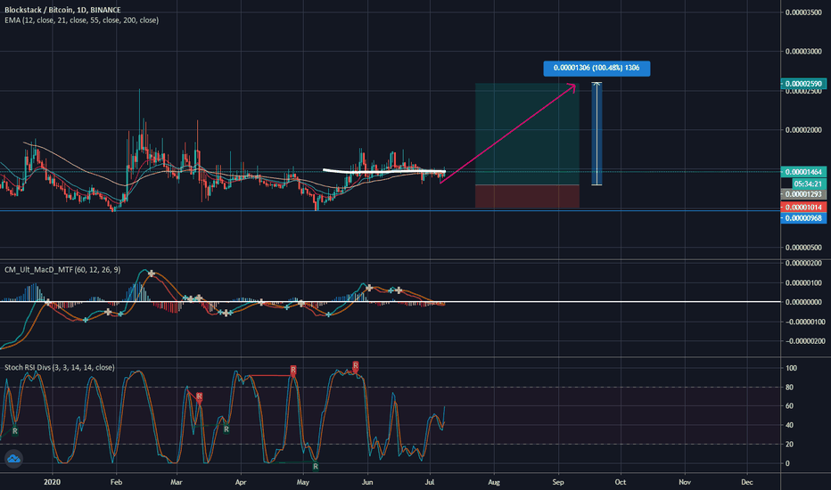Click the Aug label on time axis
This screenshot has width=831, height=490.
coord(494,482)
